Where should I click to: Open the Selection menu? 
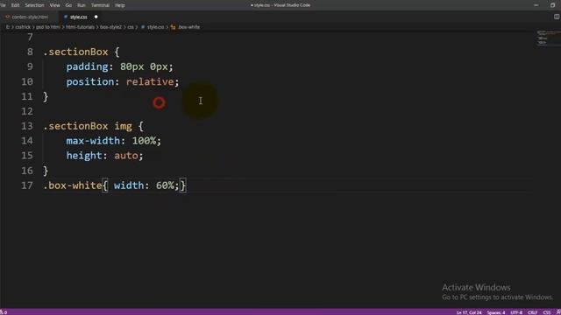click(34, 5)
